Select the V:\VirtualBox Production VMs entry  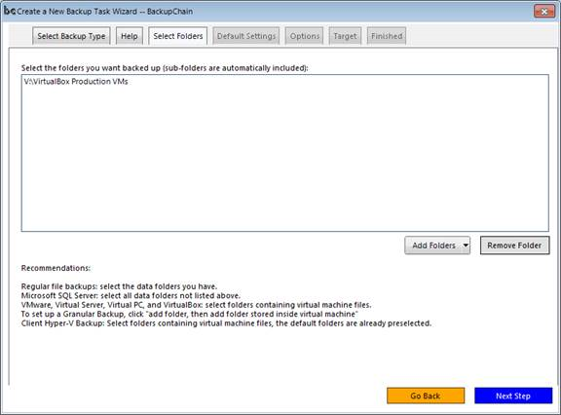click(76, 82)
